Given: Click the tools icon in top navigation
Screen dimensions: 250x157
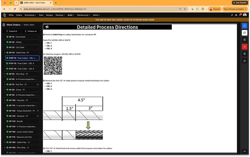Looking at the screenshot, I should [232, 15].
